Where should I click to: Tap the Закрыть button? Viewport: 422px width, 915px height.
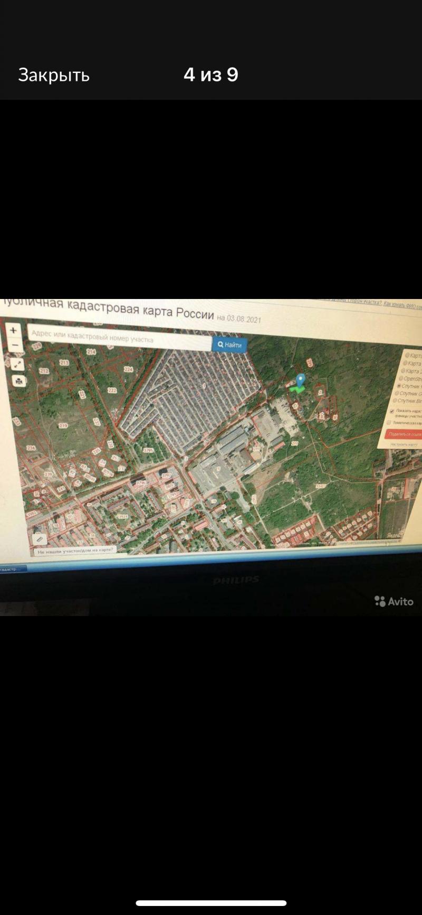[54, 75]
